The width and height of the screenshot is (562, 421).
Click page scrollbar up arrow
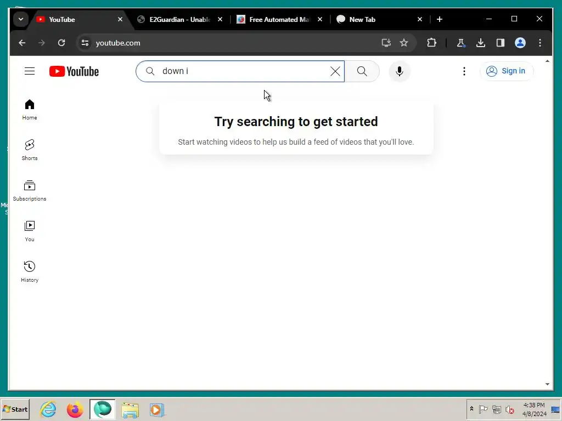[x=547, y=61]
